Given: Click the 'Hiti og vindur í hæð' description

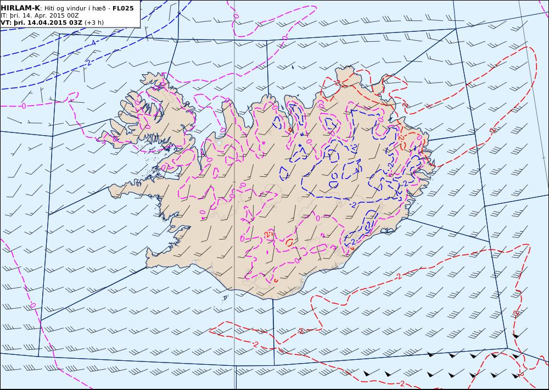Looking at the screenshot, I should pos(75,8).
